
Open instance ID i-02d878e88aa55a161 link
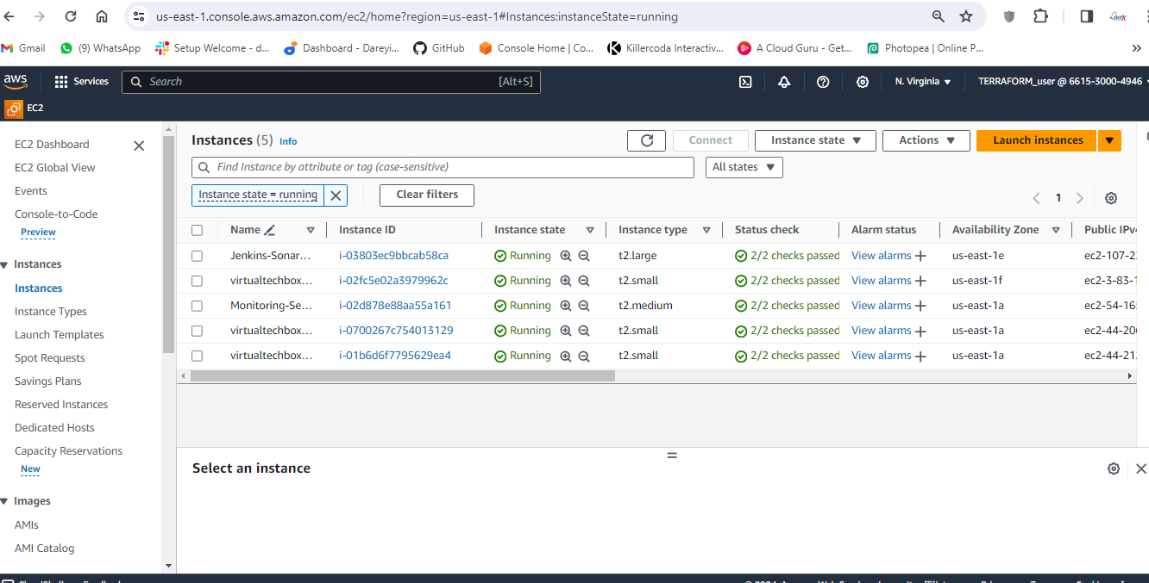coord(395,306)
